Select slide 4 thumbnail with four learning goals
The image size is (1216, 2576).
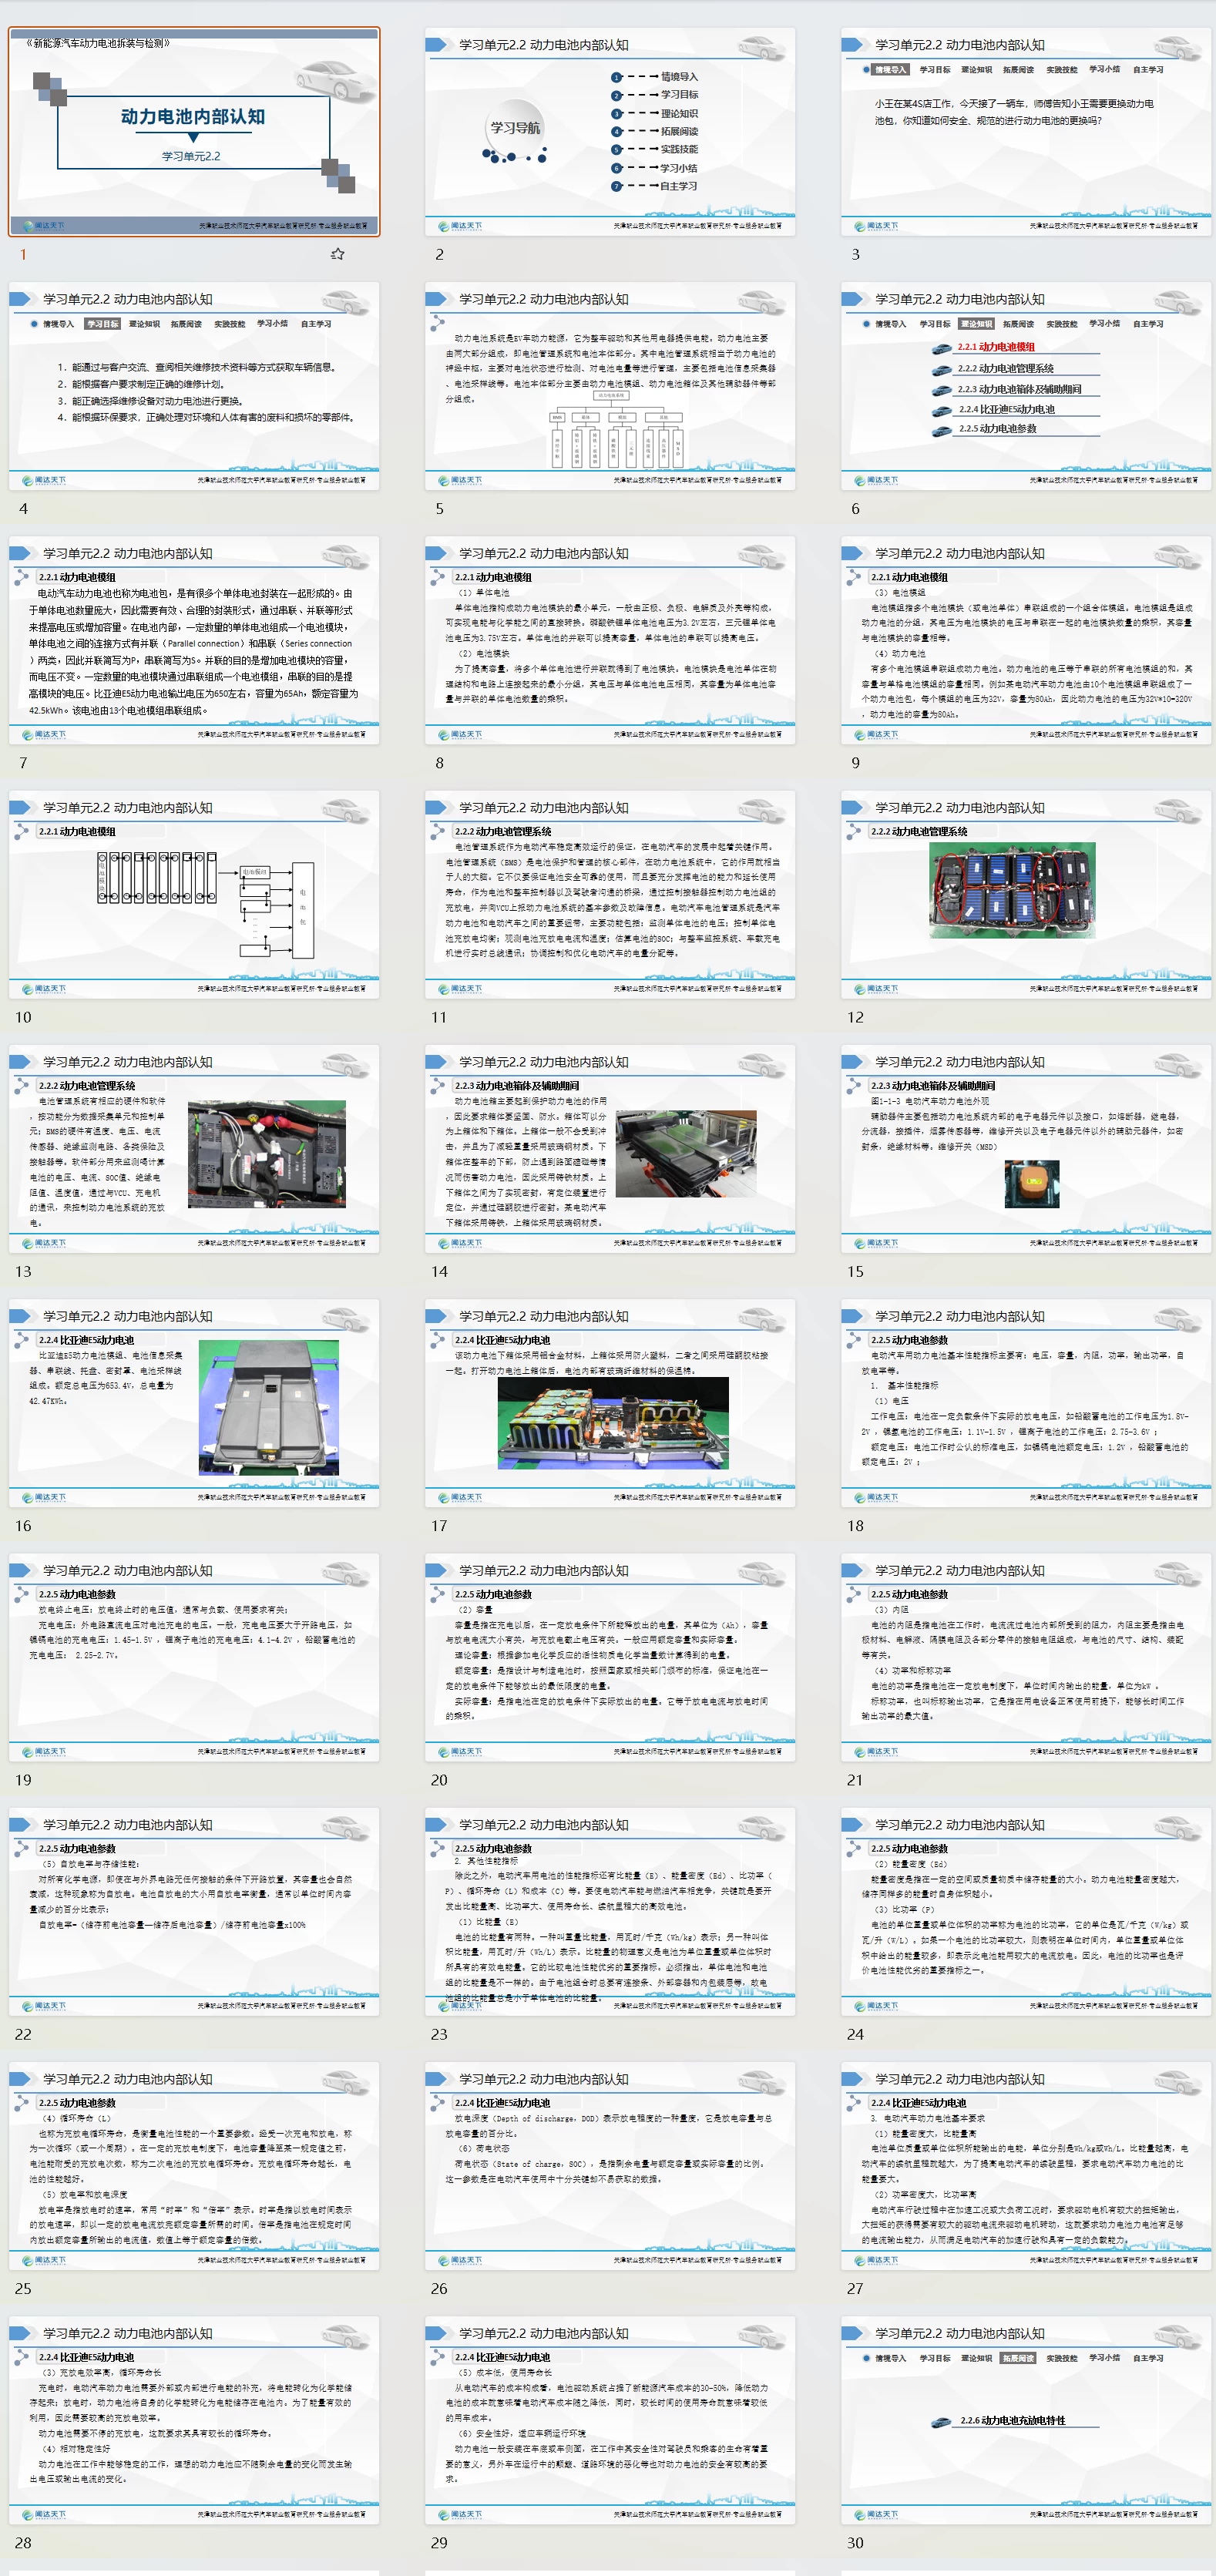click(194, 386)
